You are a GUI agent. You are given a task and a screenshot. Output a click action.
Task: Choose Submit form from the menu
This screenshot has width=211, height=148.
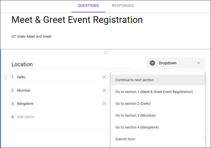click(x=158, y=139)
